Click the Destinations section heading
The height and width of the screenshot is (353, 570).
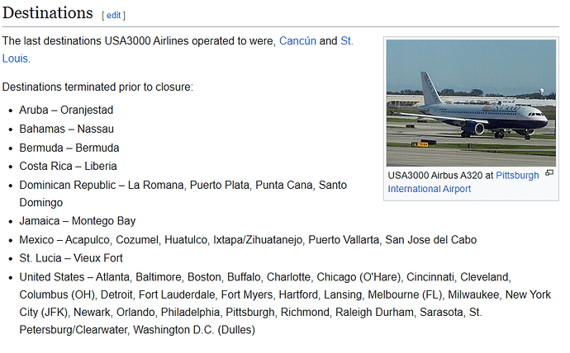[x=48, y=13]
